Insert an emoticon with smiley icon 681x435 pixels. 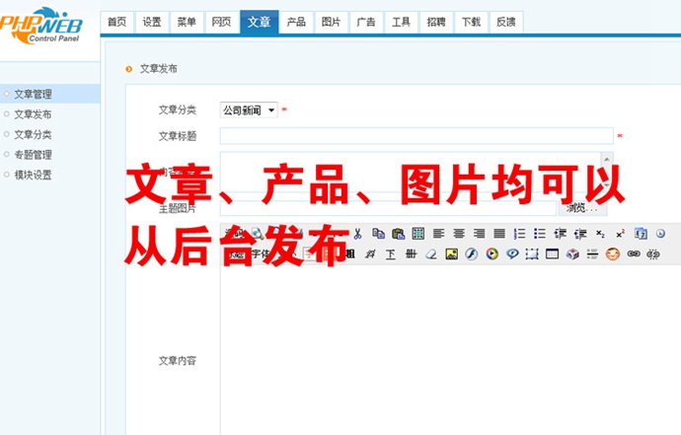pos(613,254)
